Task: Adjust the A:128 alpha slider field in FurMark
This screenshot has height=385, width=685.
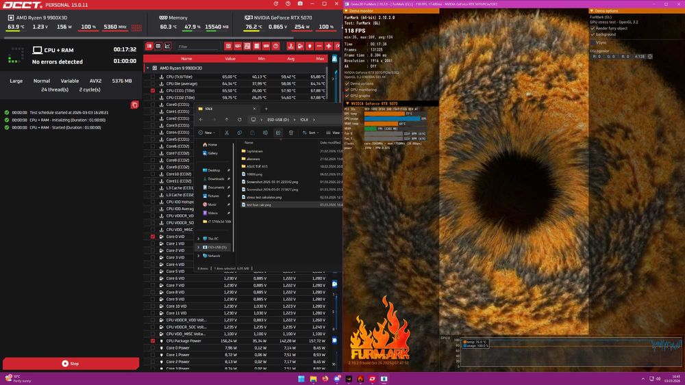Action: coord(640,57)
